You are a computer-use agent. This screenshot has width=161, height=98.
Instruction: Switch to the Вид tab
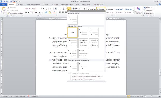pos(78,4)
